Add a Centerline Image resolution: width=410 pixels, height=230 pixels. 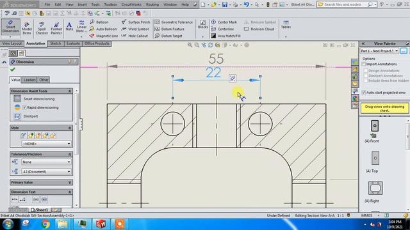[x=222, y=29]
